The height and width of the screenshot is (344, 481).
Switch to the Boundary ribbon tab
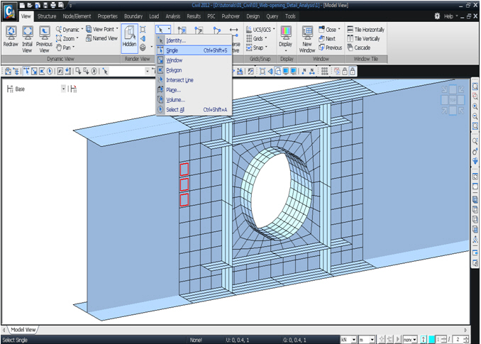(133, 16)
